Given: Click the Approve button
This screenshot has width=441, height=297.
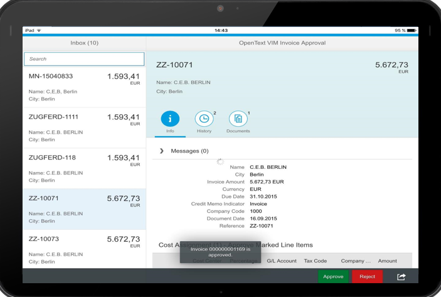Looking at the screenshot, I should (333, 276).
